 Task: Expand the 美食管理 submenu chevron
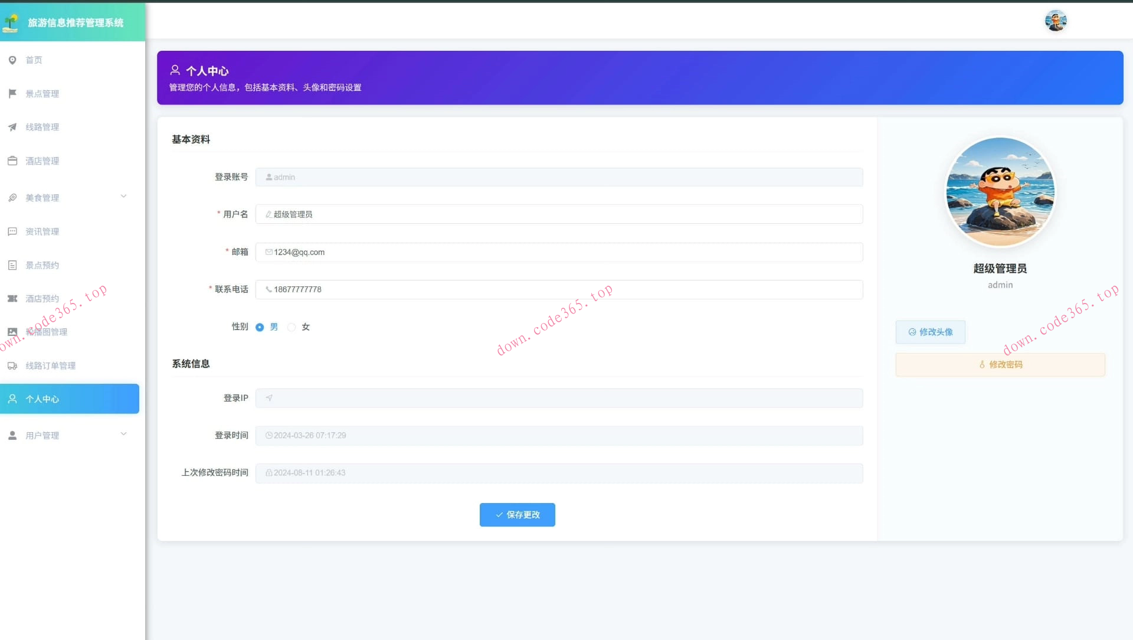click(123, 197)
